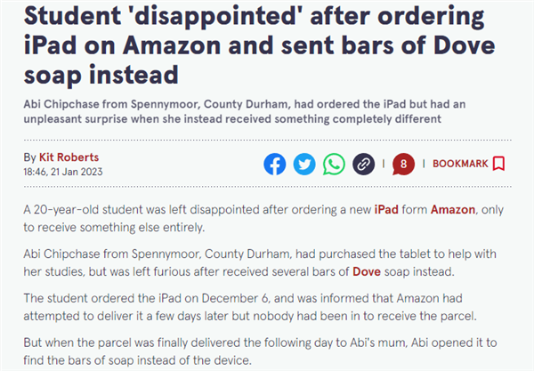The image size is (534, 371).
Task: Follow the Amazon topic link
Action: coord(453,209)
